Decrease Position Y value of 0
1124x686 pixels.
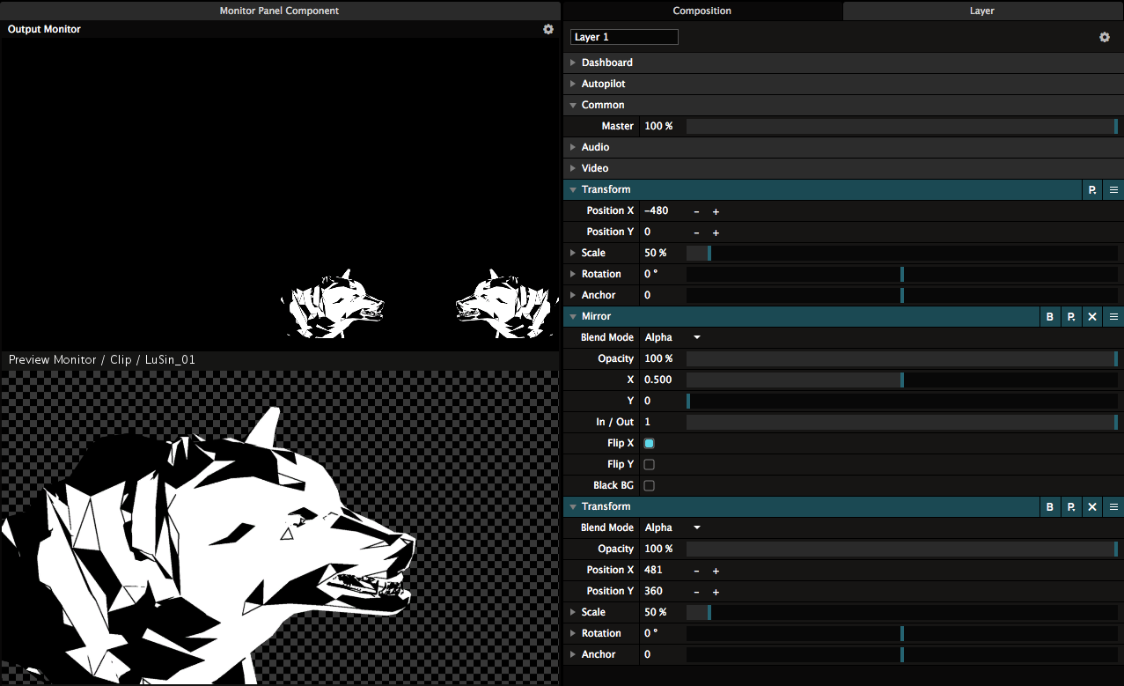tap(696, 232)
